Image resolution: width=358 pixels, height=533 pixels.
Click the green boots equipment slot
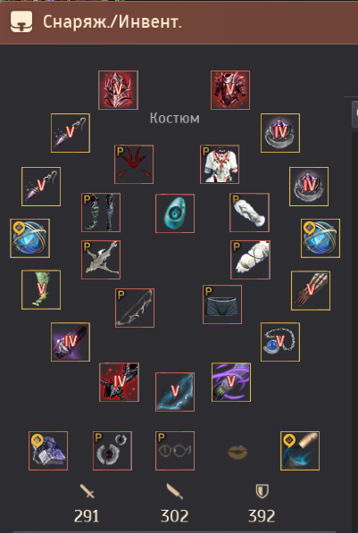41,290
